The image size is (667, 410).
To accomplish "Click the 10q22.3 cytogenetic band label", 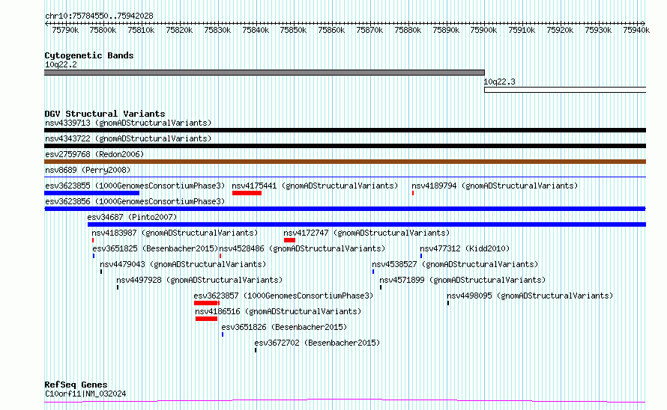I will tap(499, 82).
